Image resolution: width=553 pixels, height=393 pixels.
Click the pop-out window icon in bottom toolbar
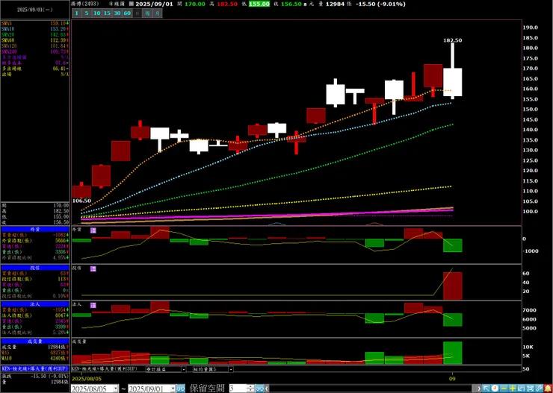[522, 389]
